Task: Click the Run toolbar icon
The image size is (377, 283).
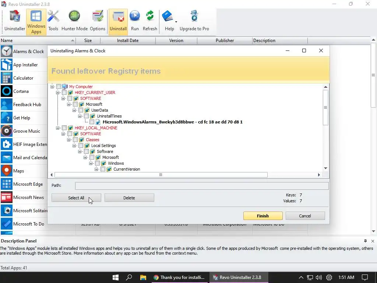Action: (x=135, y=21)
